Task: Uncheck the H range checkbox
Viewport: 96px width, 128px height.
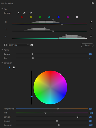Action: (91, 22)
